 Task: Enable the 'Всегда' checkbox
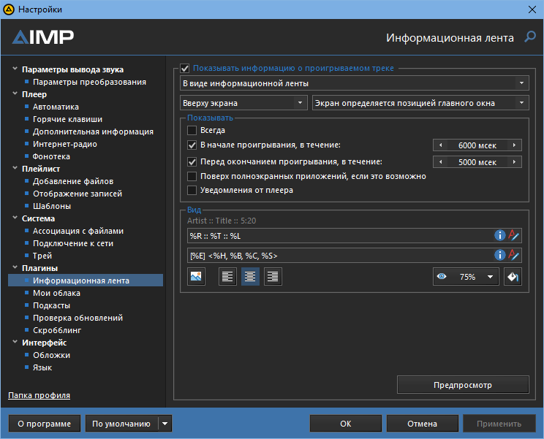192,130
